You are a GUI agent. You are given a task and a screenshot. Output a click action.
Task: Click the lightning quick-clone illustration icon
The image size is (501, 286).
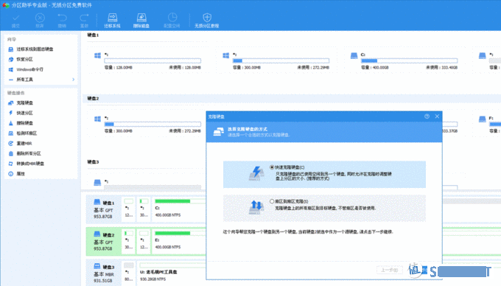[x=256, y=173]
